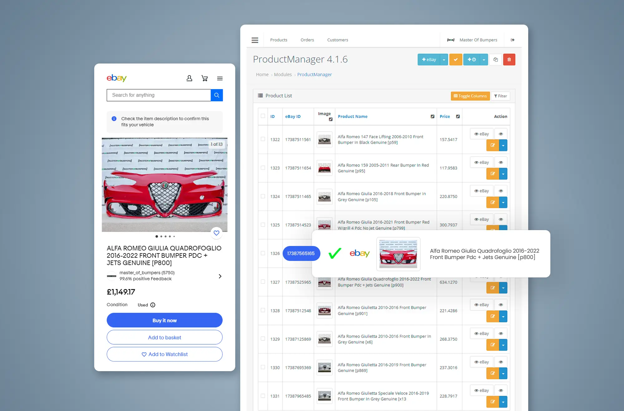Open the action dropdown for product 1327
624x411 pixels.
point(503,288)
